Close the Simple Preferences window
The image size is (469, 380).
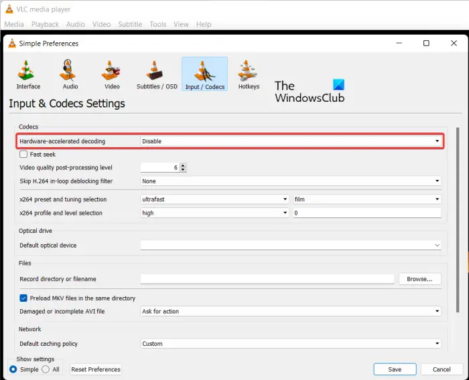454,43
